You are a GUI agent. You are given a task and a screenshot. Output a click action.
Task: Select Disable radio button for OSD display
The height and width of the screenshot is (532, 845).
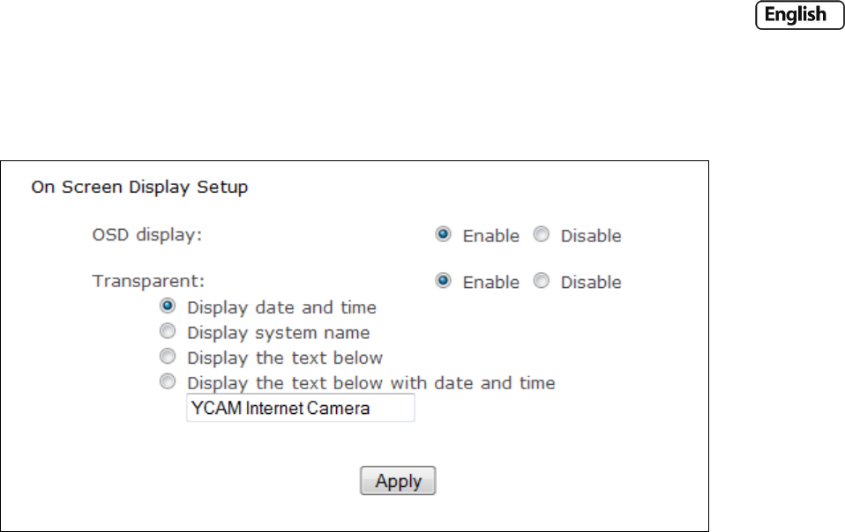point(542,235)
